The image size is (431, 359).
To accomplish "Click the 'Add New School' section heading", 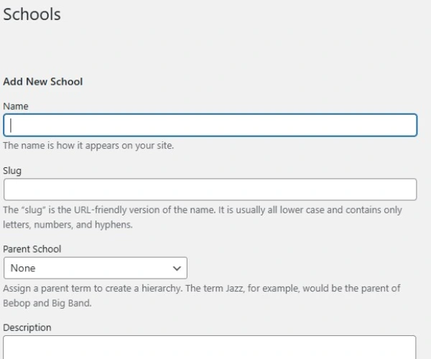I will point(43,82).
